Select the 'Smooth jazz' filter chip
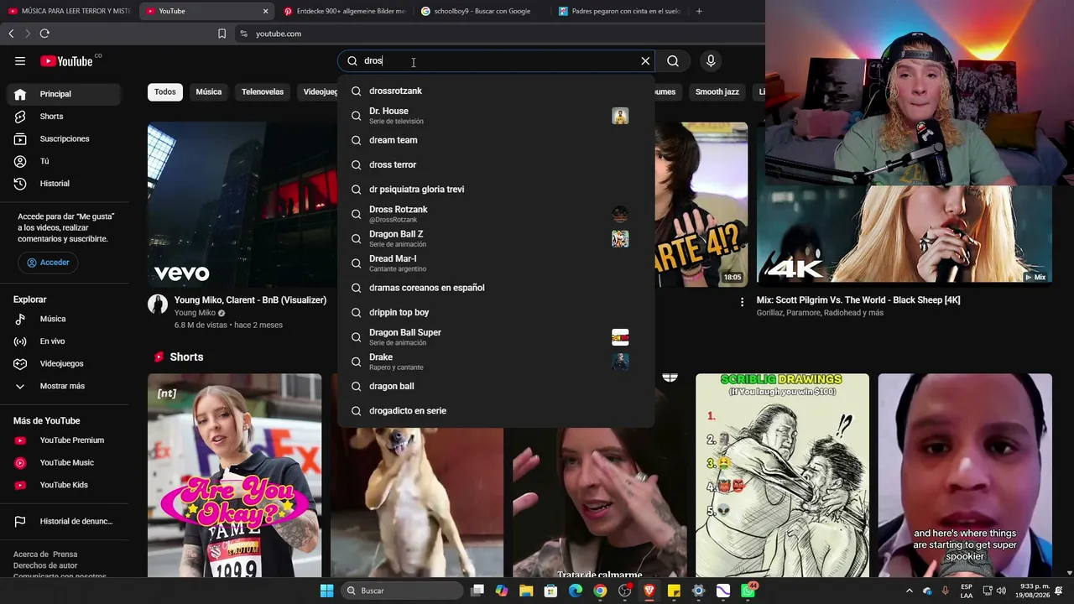 (x=717, y=91)
